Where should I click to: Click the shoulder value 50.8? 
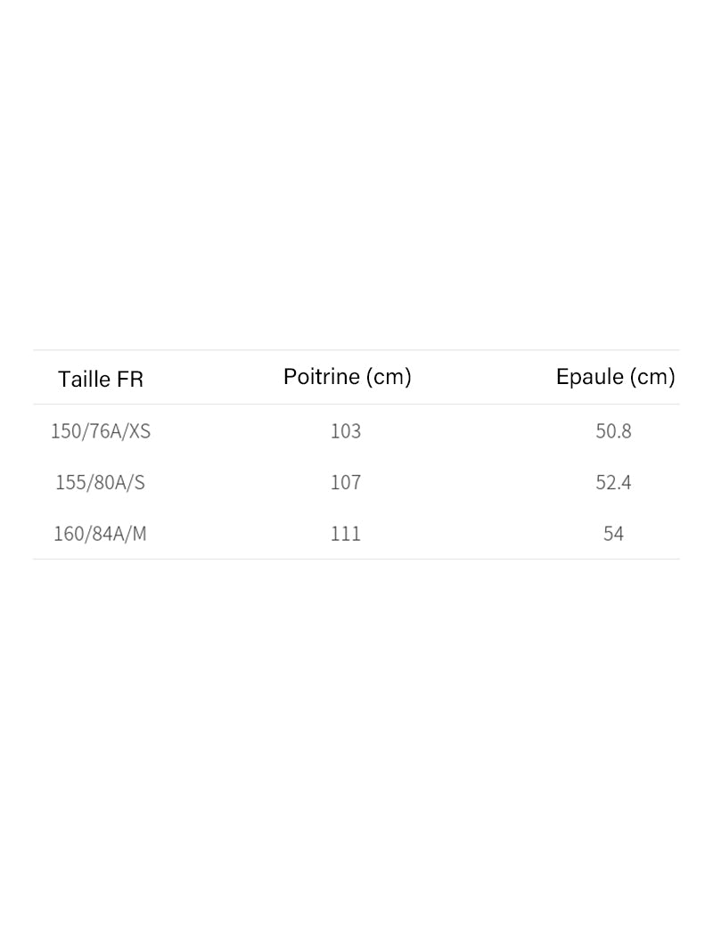point(613,431)
